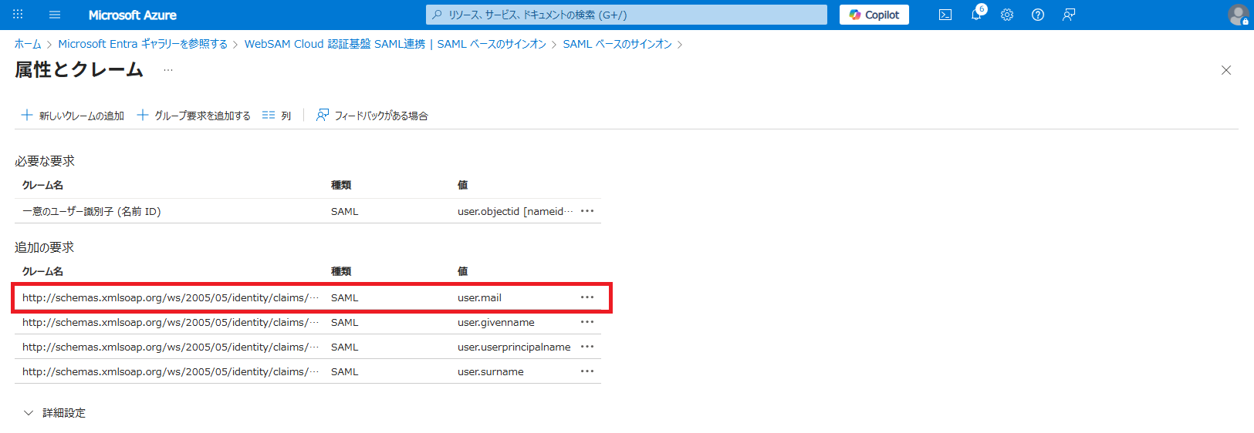Open the ellipsis menu for user.mail row
Viewport: 1254px width, 433px height.
(587, 297)
